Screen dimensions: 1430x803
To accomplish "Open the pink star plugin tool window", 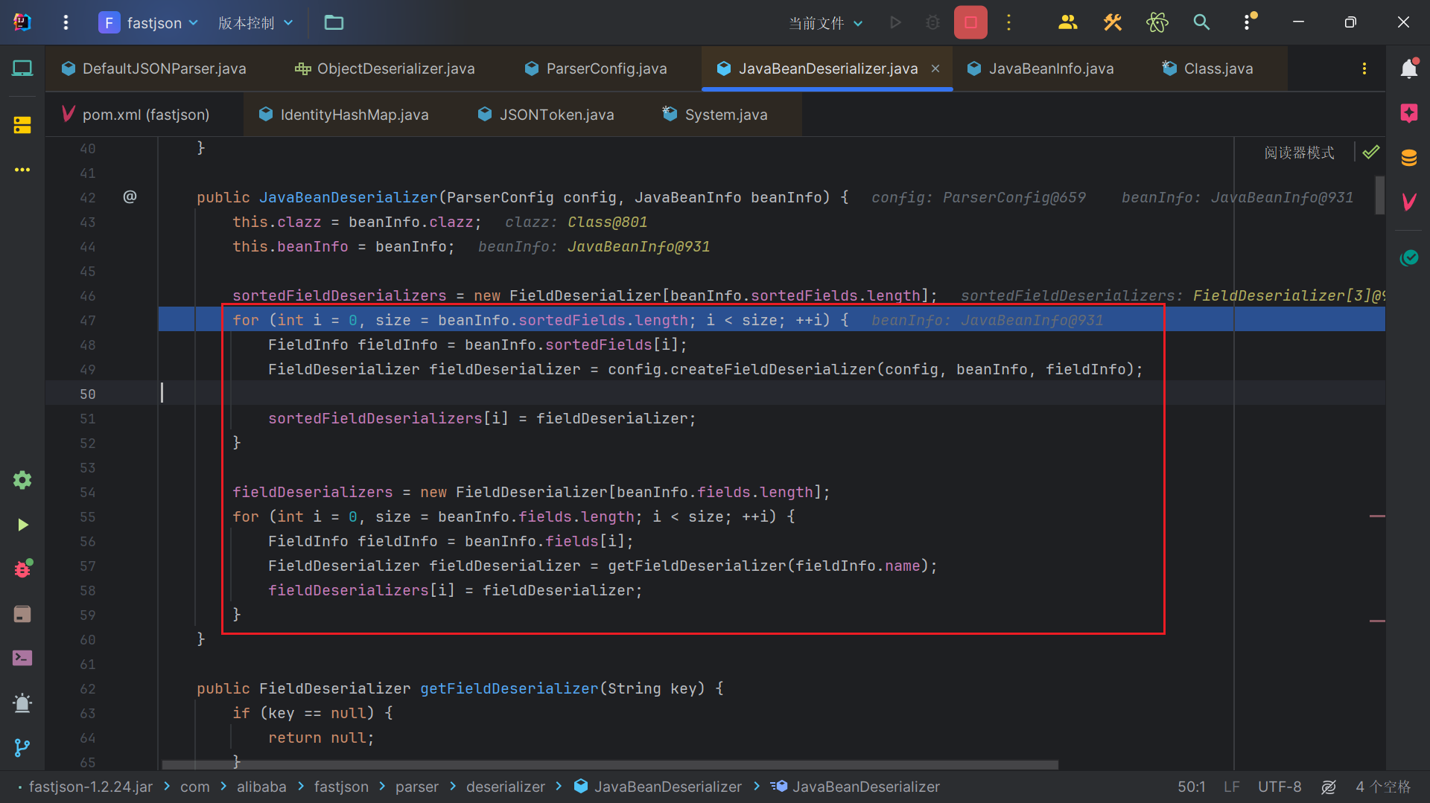I will click(x=1408, y=113).
